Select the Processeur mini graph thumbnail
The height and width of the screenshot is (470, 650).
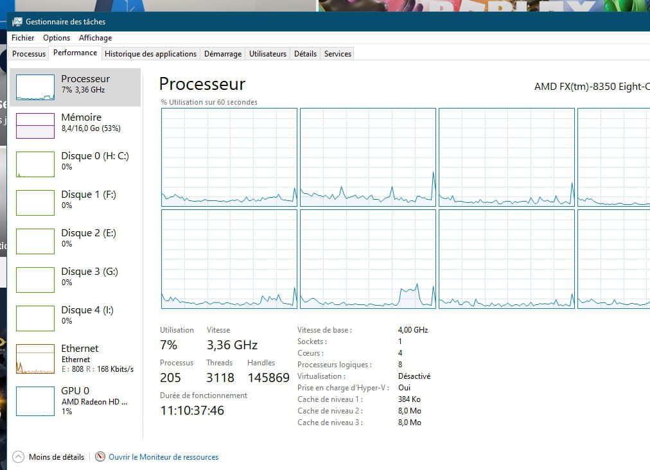coord(35,87)
